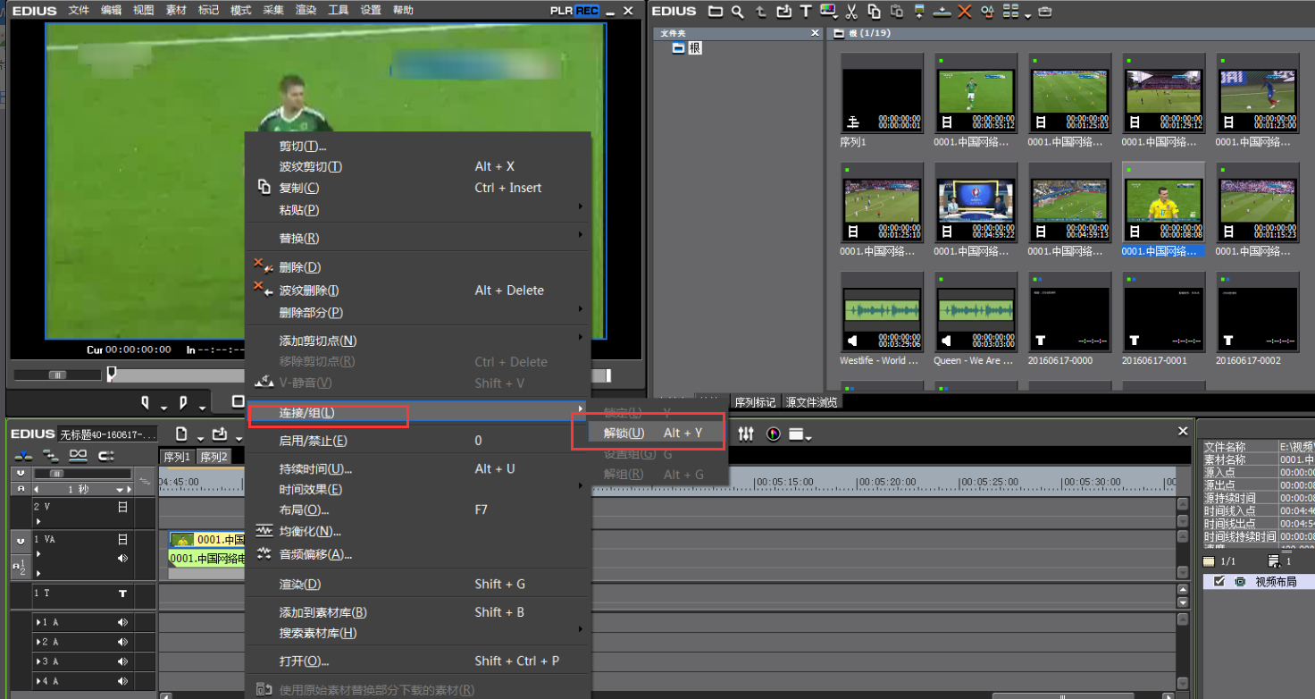Image resolution: width=1315 pixels, height=699 pixels.
Task: Click the stop square button in player
Action: pyautogui.click(x=238, y=401)
